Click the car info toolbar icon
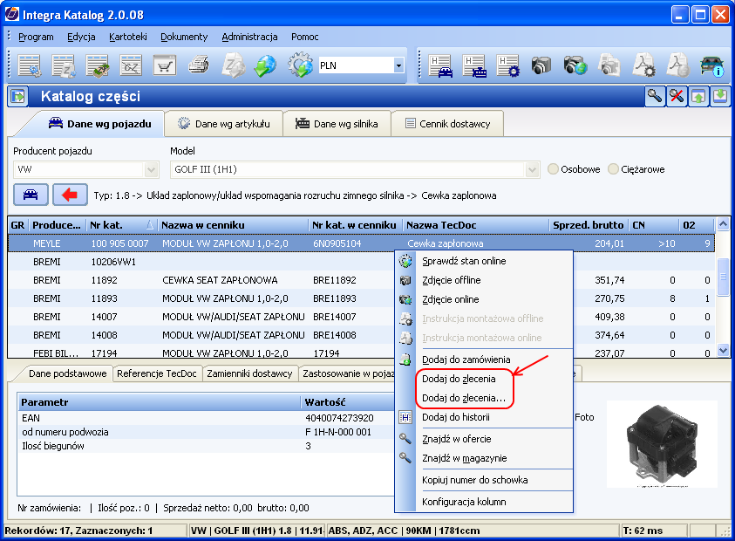The width and height of the screenshot is (735, 541). pyautogui.click(x=711, y=65)
